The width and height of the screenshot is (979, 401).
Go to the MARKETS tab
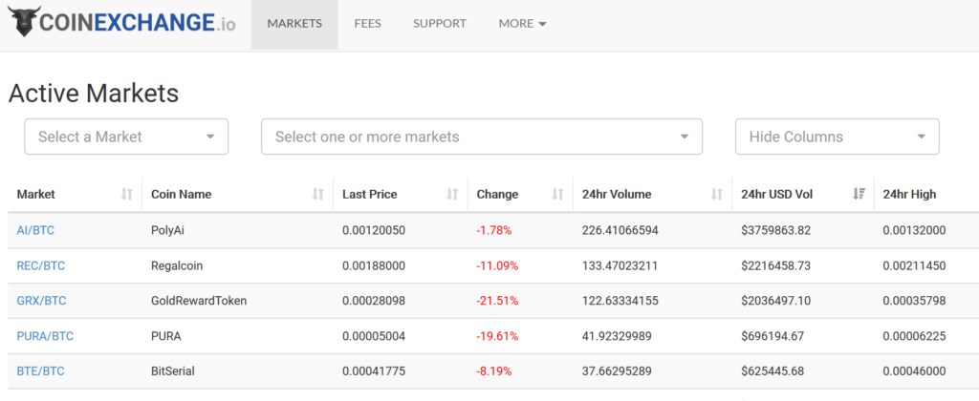(294, 24)
